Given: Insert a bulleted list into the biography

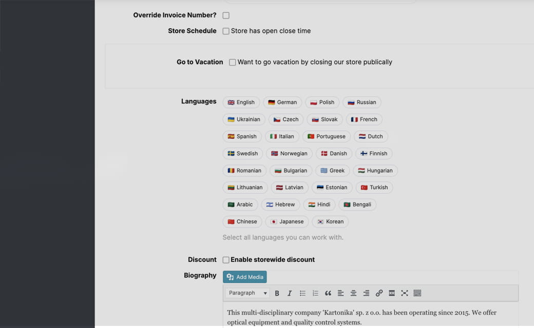Looking at the screenshot, I should pos(302,293).
